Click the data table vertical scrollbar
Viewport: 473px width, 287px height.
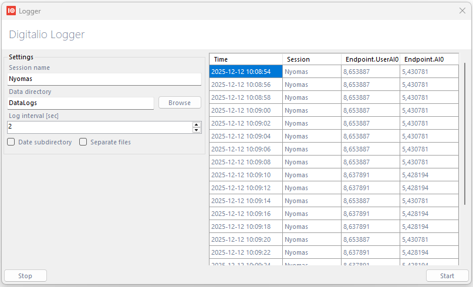pyautogui.click(x=465, y=134)
